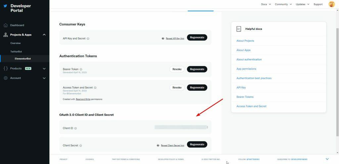Regenerate the Access Token and Secret
Image resolution: width=339 pixels, height=164 pixels.
click(197, 87)
